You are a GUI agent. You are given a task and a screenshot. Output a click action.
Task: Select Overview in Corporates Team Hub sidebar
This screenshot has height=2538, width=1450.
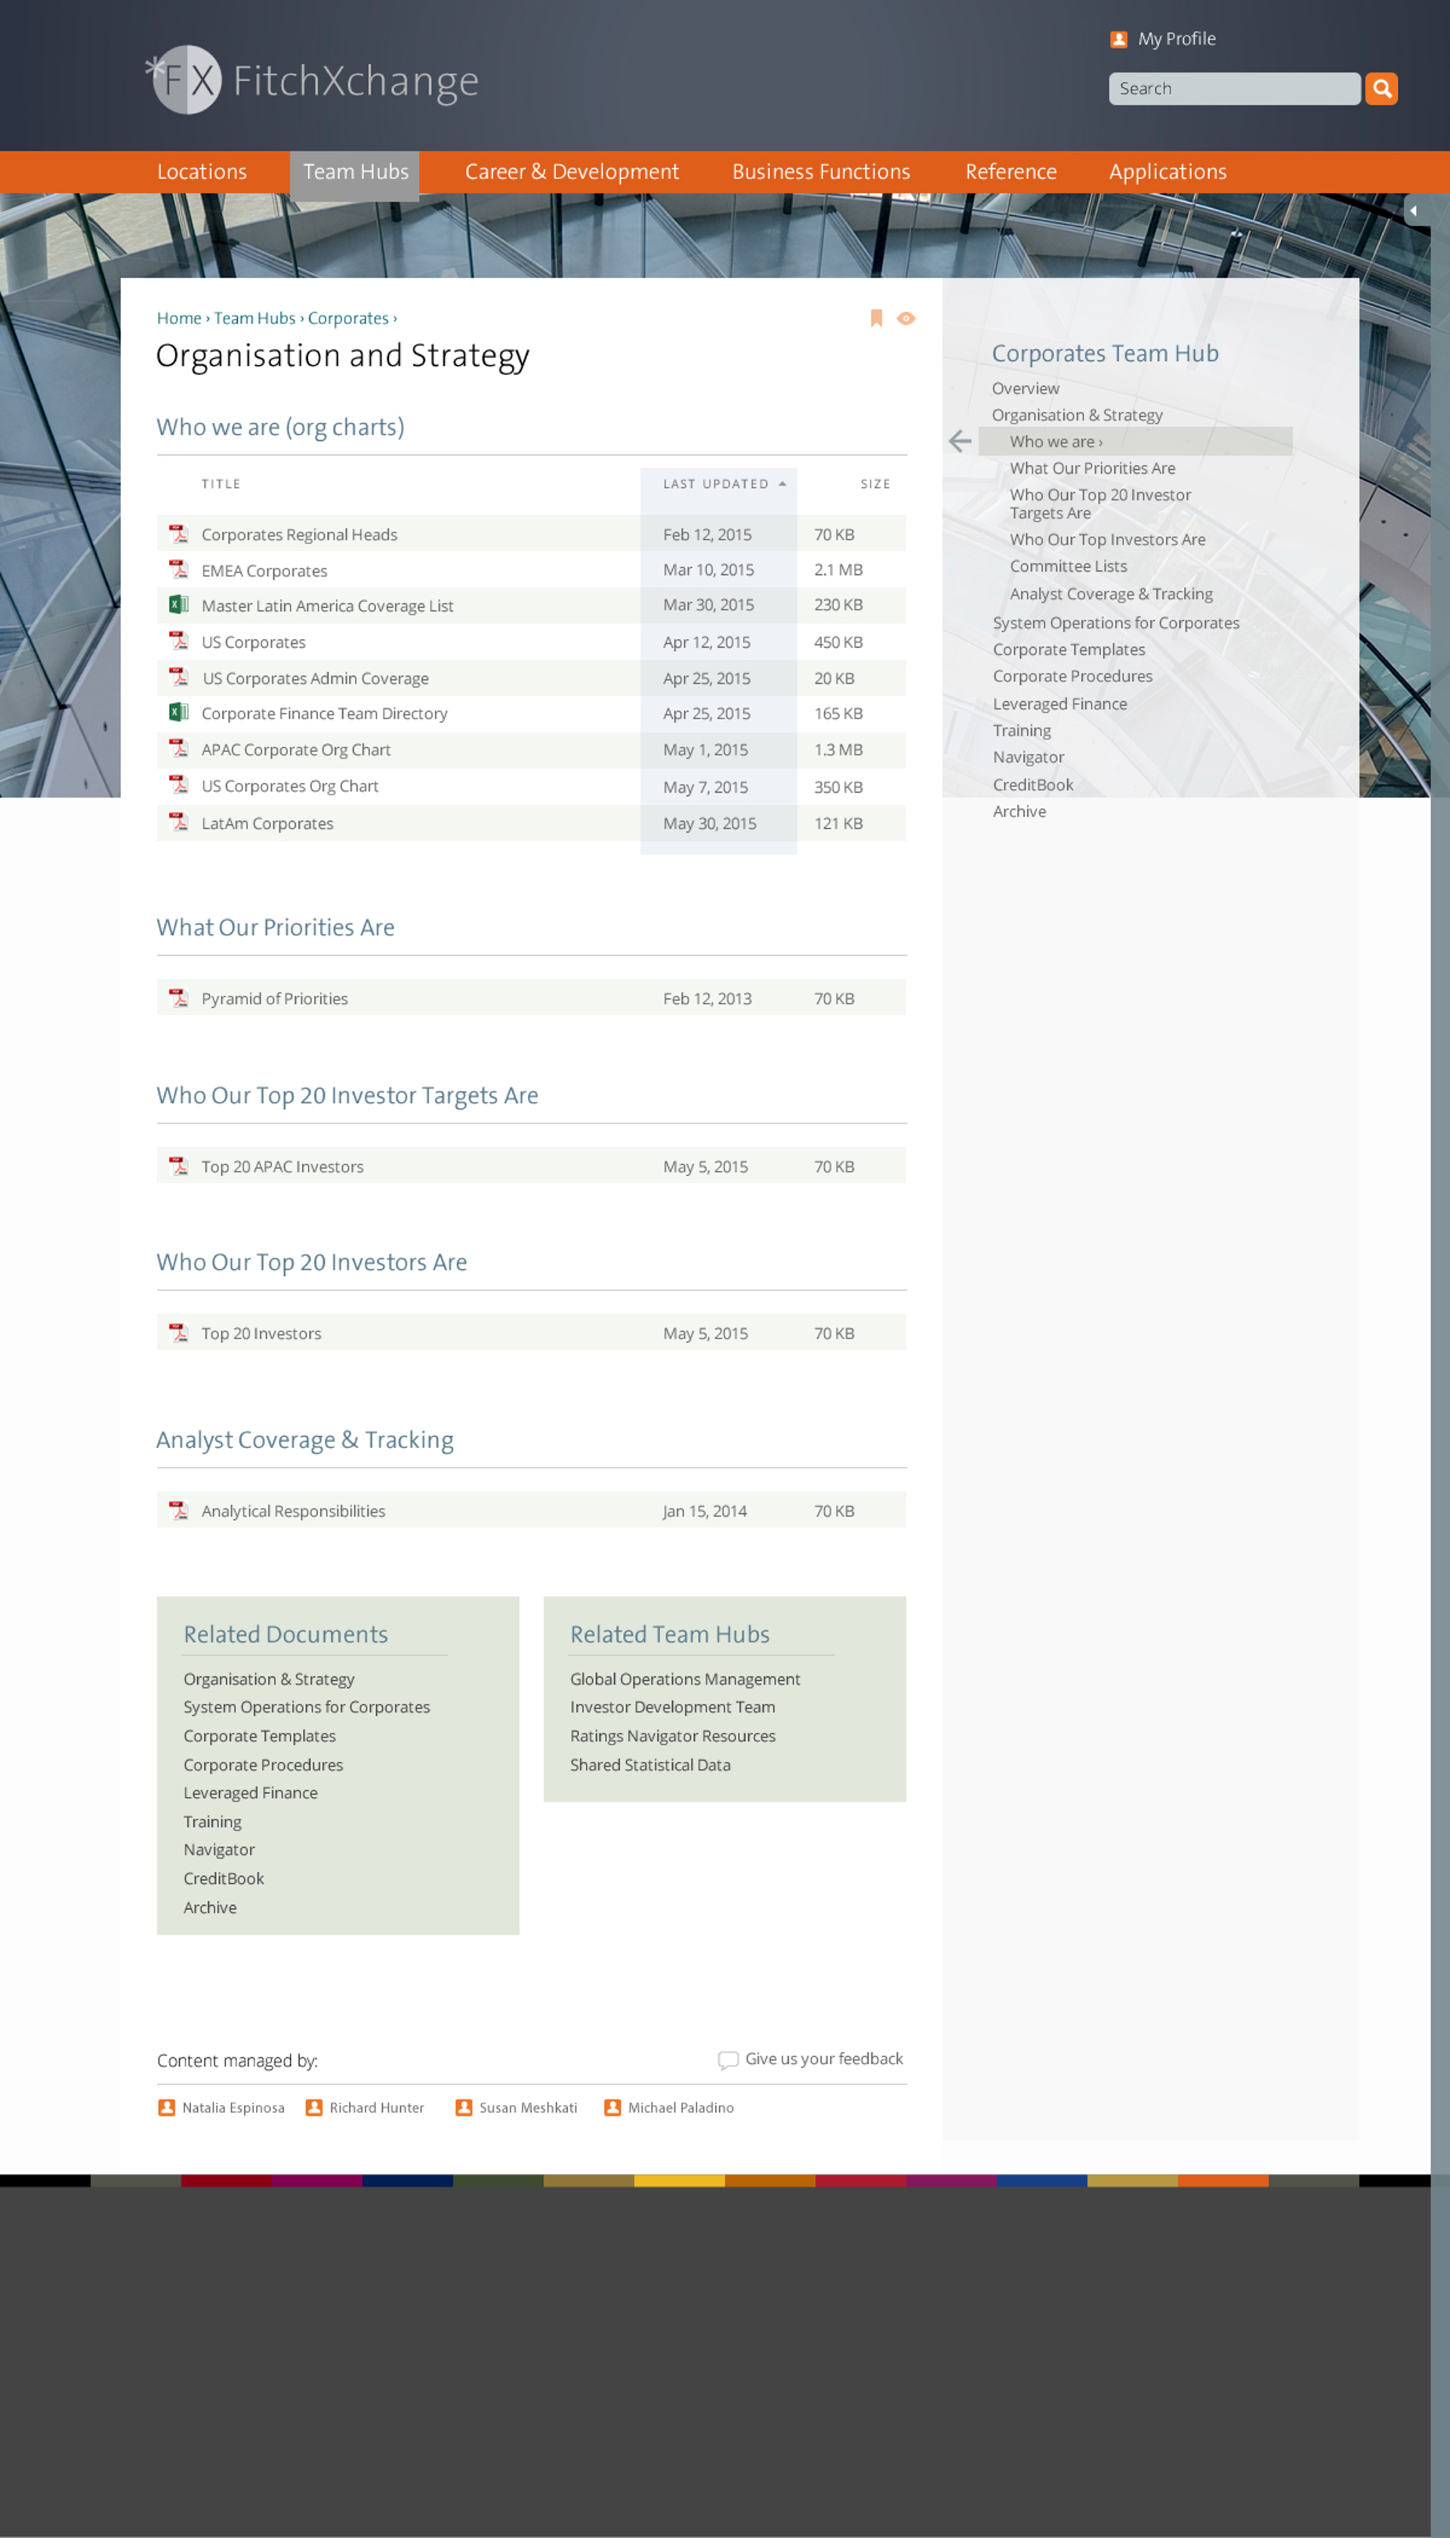coord(1026,388)
